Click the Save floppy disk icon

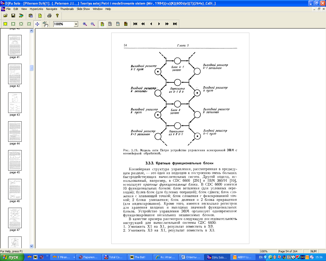(13, 16)
